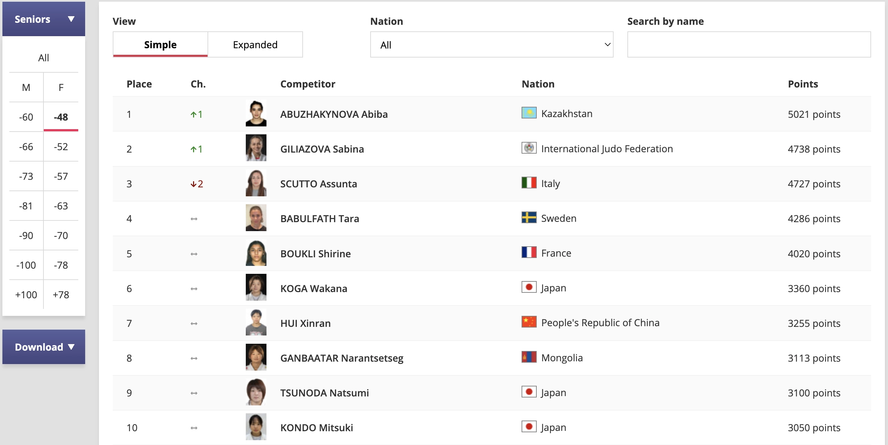Switch view to Expanded
Image resolution: width=888 pixels, height=445 pixels.
(x=255, y=45)
